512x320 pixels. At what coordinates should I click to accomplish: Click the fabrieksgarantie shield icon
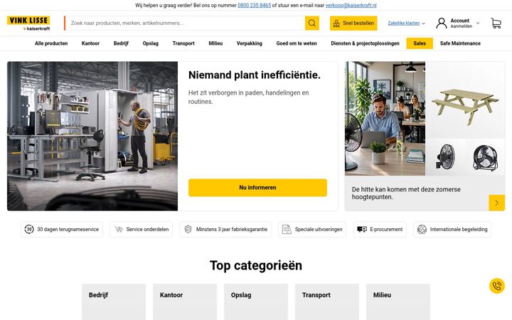188,229
